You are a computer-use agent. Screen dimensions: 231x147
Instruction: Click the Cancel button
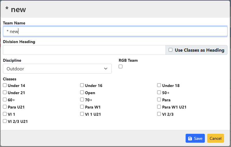point(215,138)
